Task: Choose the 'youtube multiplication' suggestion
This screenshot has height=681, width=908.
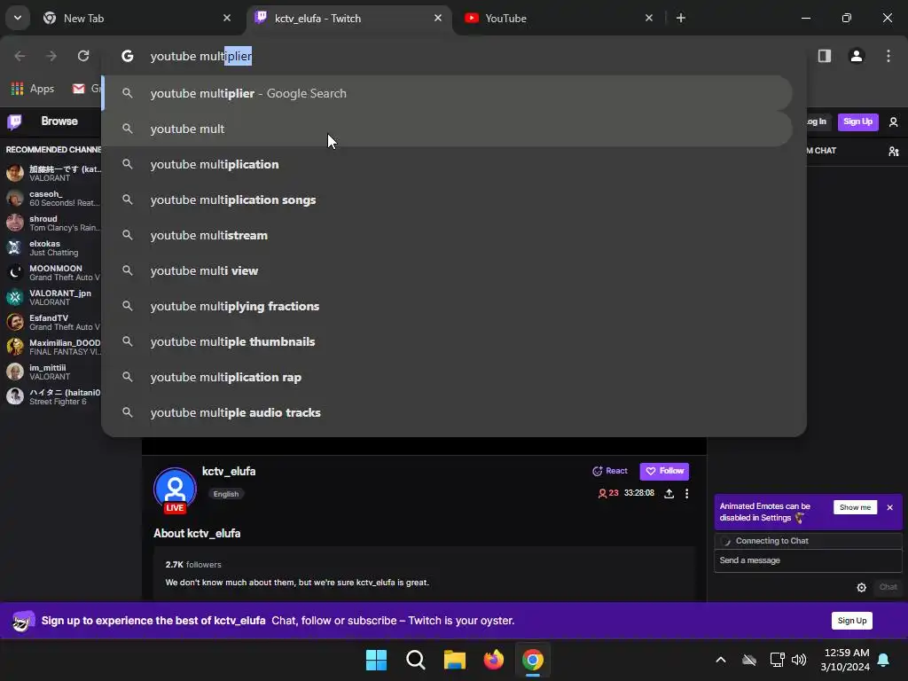Action: [x=447, y=164]
